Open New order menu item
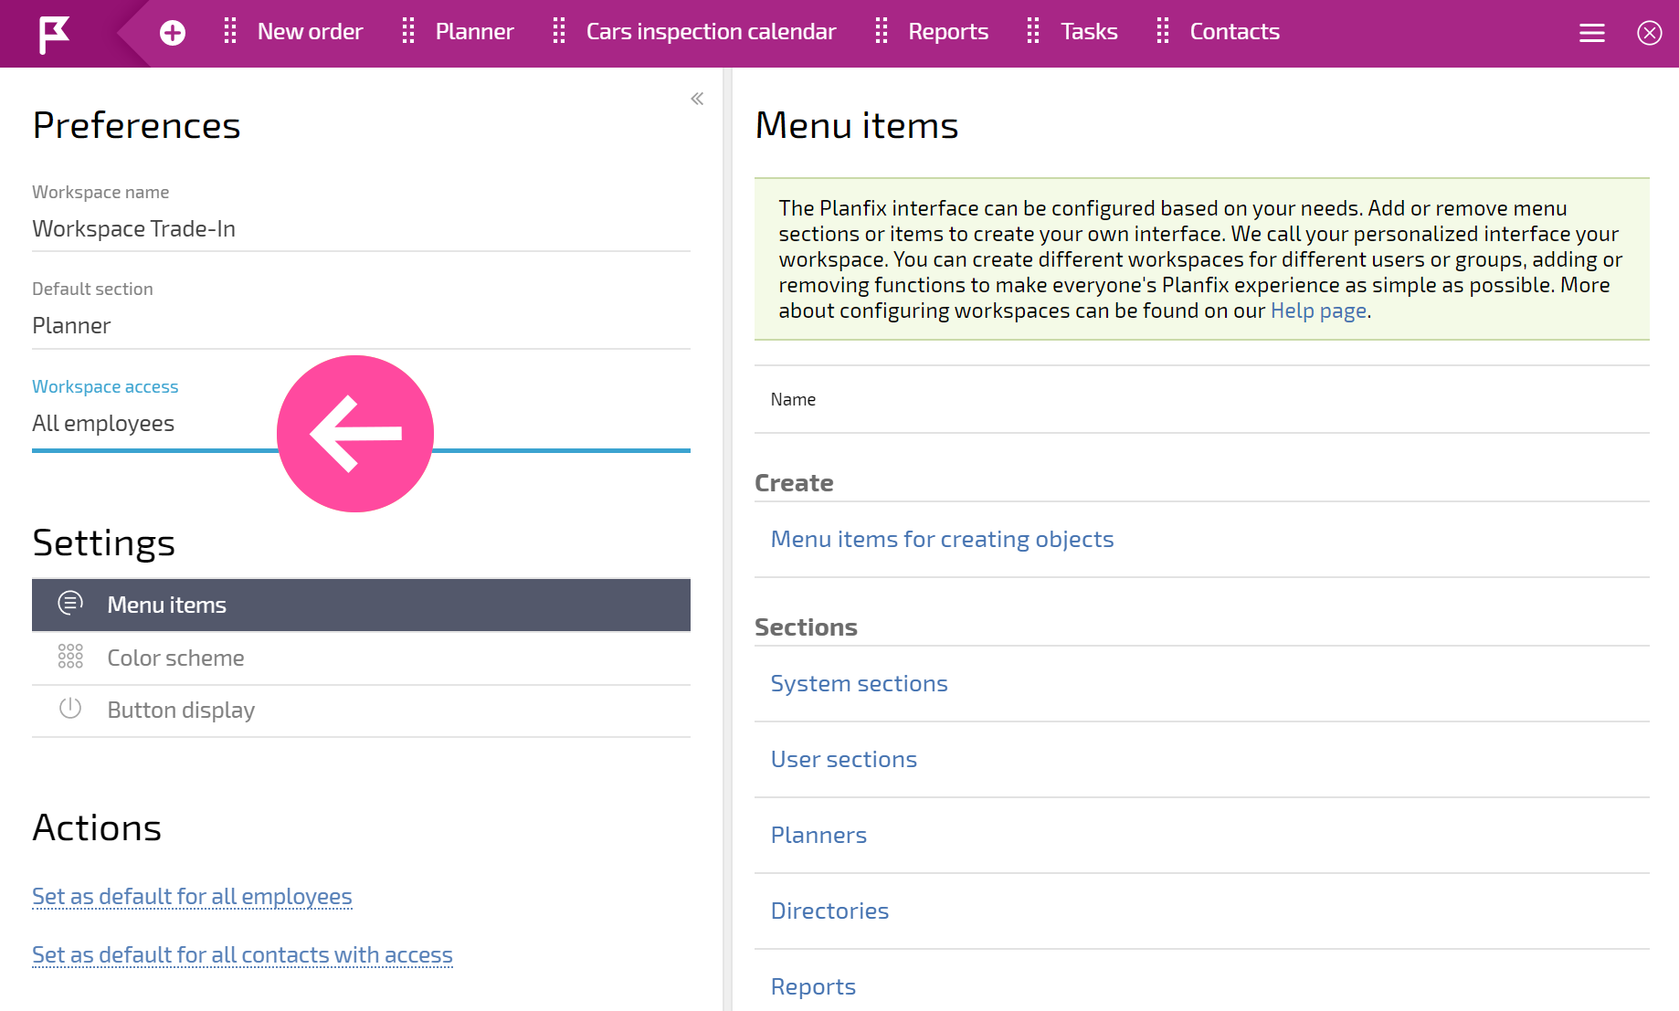 [x=310, y=32]
